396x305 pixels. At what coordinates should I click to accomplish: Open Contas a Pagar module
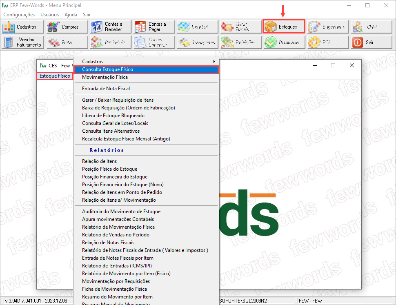click(154, 27)
